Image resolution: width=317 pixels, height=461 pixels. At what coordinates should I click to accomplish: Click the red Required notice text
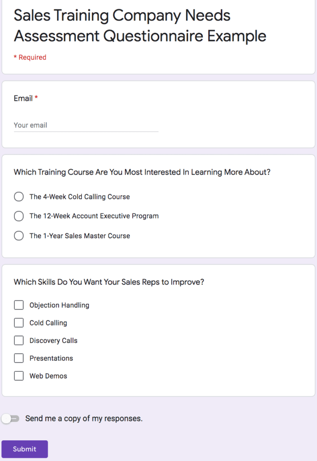(x=30, y=57)
